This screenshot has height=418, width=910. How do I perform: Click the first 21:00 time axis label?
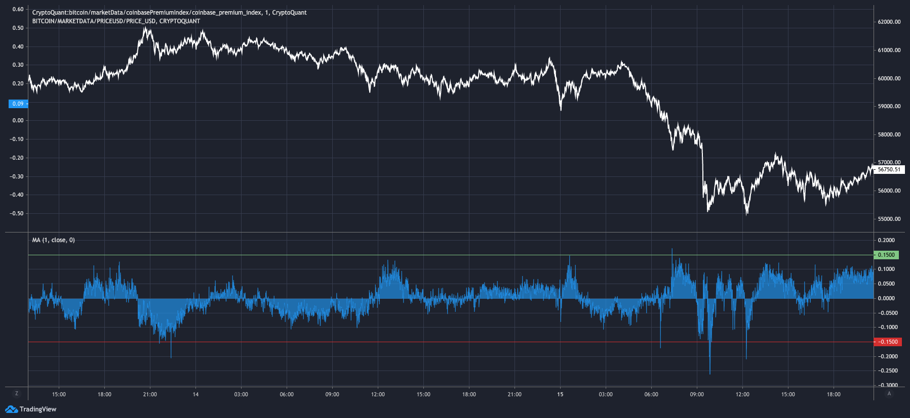(x=150, y=394)
